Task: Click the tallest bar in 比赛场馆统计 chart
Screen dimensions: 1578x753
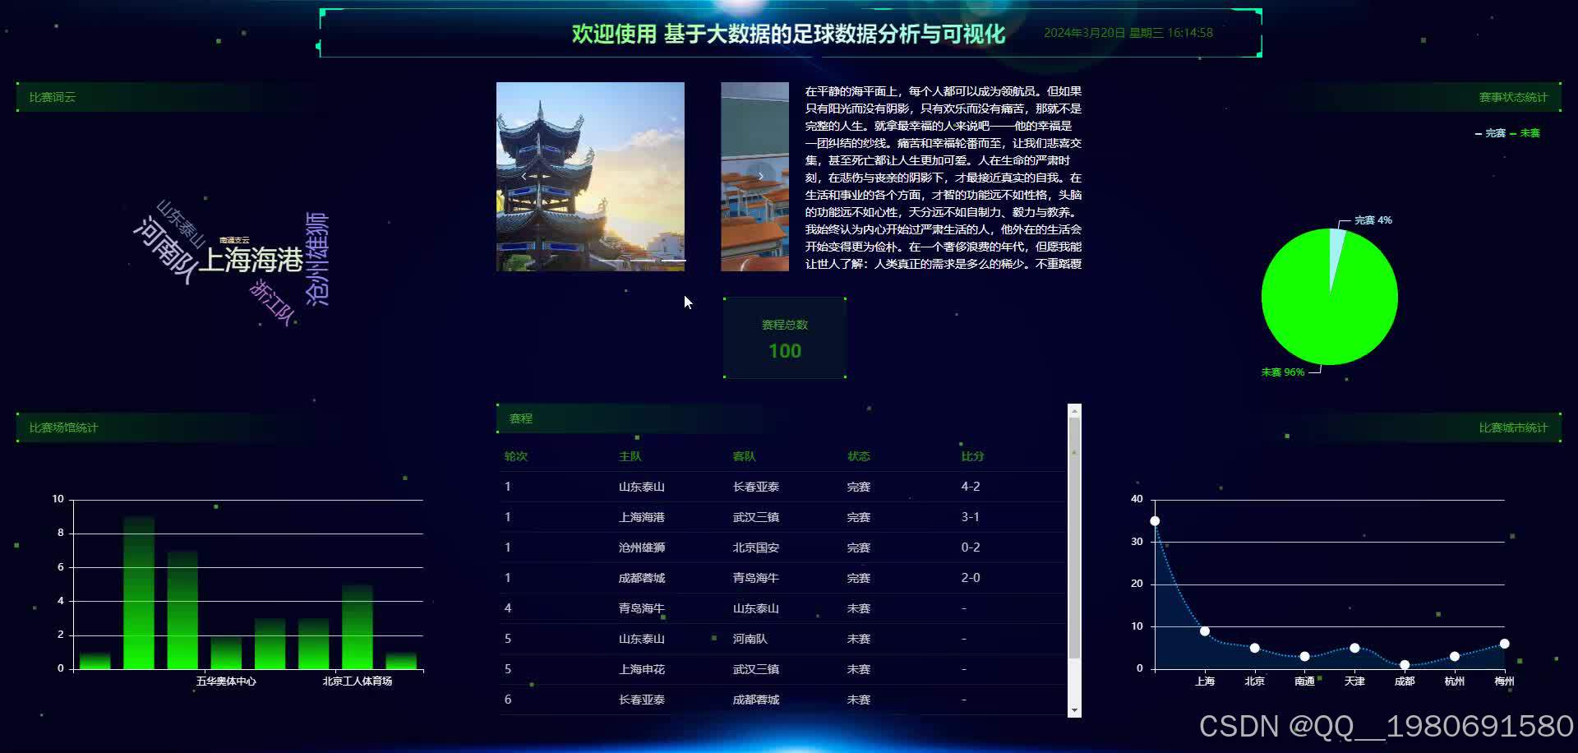Action: [138, 592]
